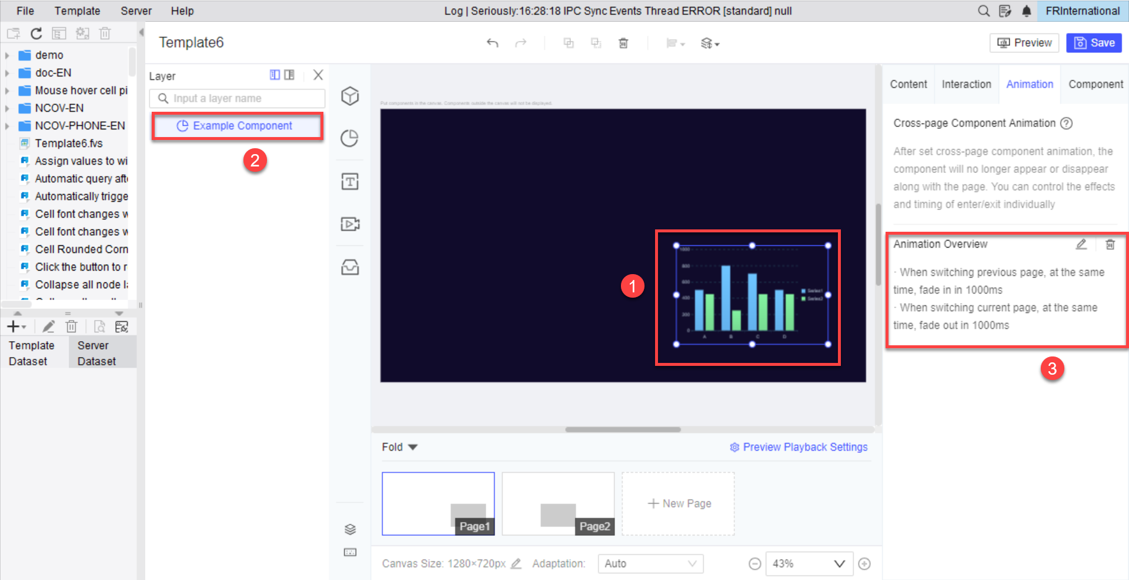Expand the demo folder
The width and height of the screenshot is (1129, 580).
pos(7,55)
